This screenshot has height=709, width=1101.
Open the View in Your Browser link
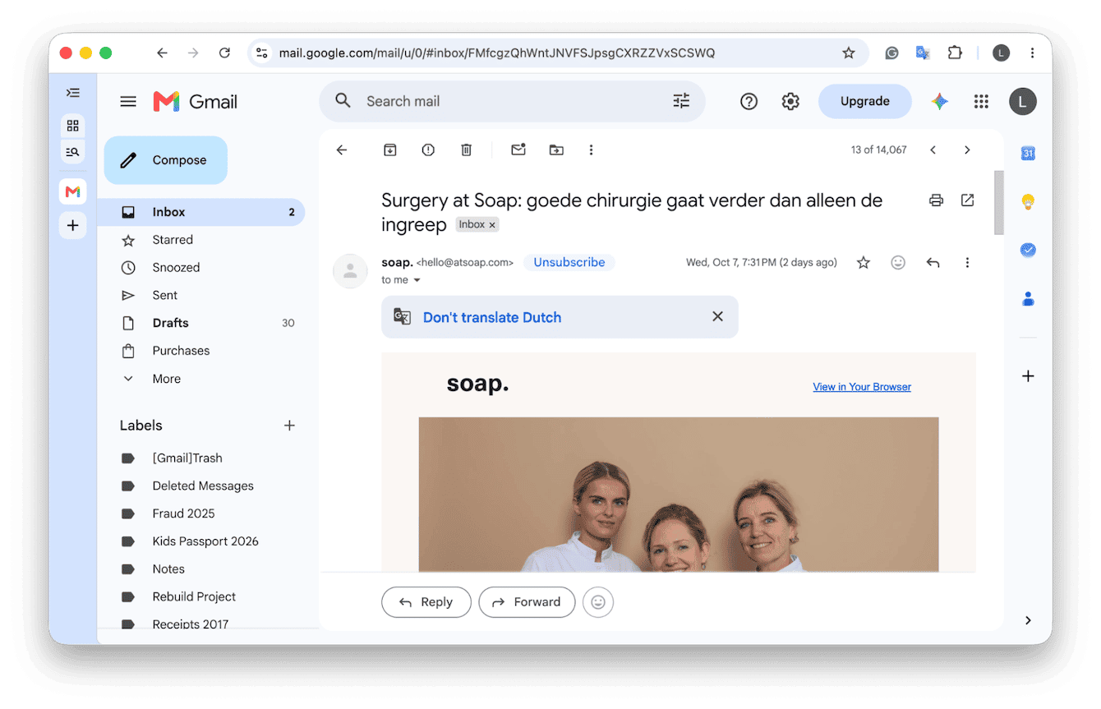[x=862, y=387]
